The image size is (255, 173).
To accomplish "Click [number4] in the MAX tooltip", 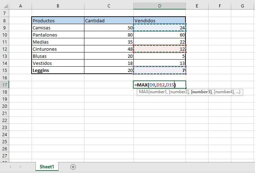I will tap(224, 92).
